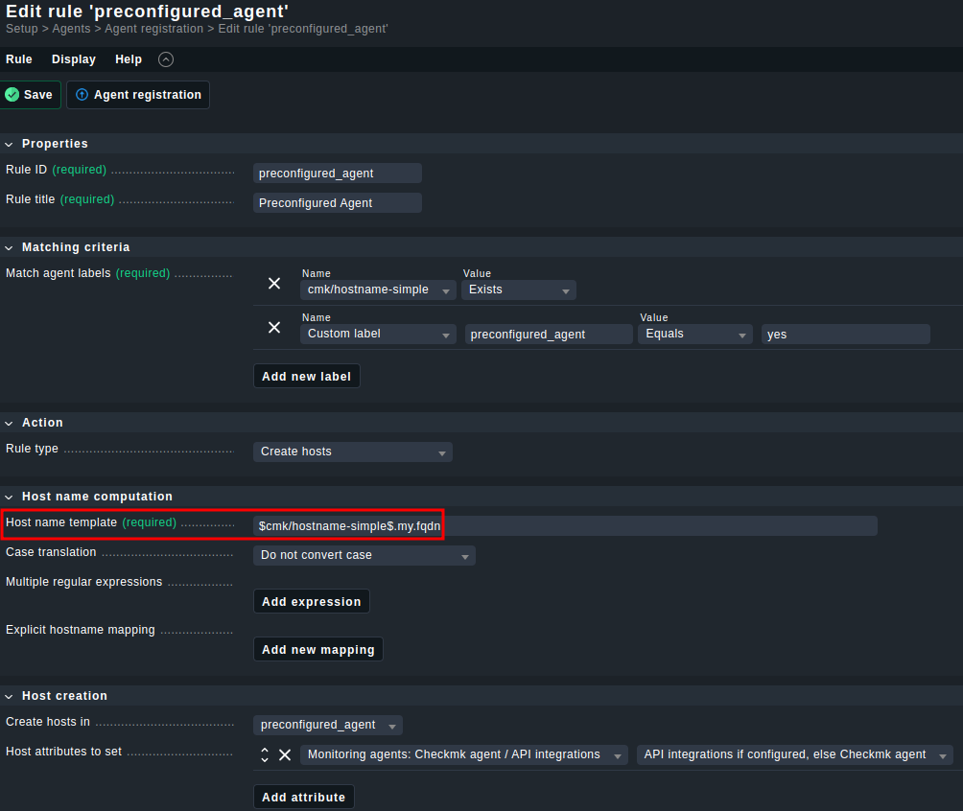
Task: Reorder the Monitoring agents attribute handle
Action: tap(265, 755)
